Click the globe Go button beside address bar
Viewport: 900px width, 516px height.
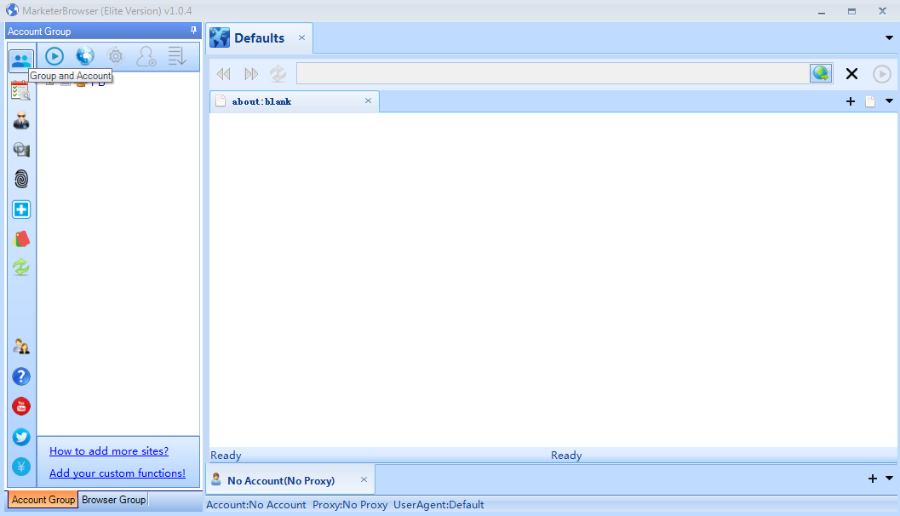coord(821,73)
